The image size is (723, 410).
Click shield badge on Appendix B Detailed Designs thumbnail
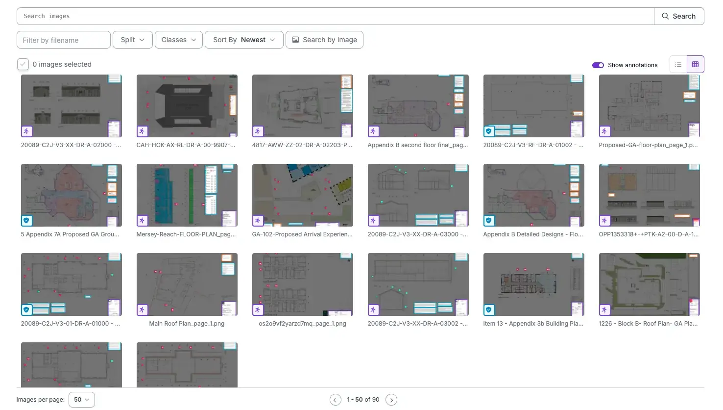pos(489,221)
